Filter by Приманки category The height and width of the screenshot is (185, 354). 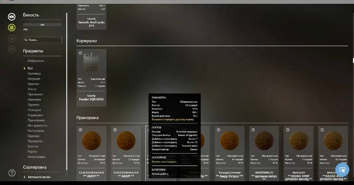(35, 94)
